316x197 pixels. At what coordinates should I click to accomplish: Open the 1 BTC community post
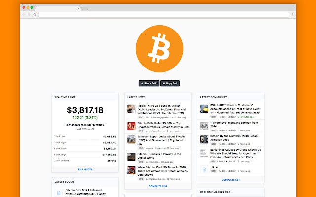[x=214, y=167]
